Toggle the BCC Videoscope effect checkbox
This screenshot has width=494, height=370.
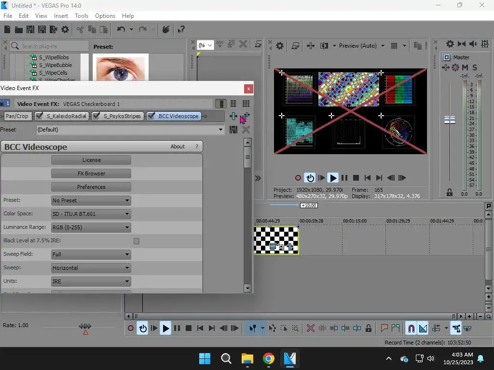pos(151,116)
